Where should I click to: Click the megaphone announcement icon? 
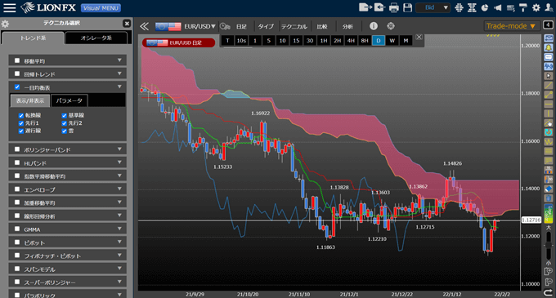coord(498,7)
